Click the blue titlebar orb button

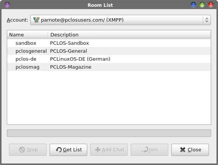(193, 5)
